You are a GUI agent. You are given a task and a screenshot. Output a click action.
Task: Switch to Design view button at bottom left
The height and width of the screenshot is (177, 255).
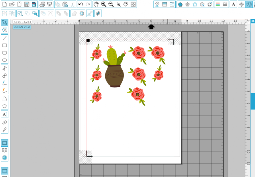coord(4,143)
